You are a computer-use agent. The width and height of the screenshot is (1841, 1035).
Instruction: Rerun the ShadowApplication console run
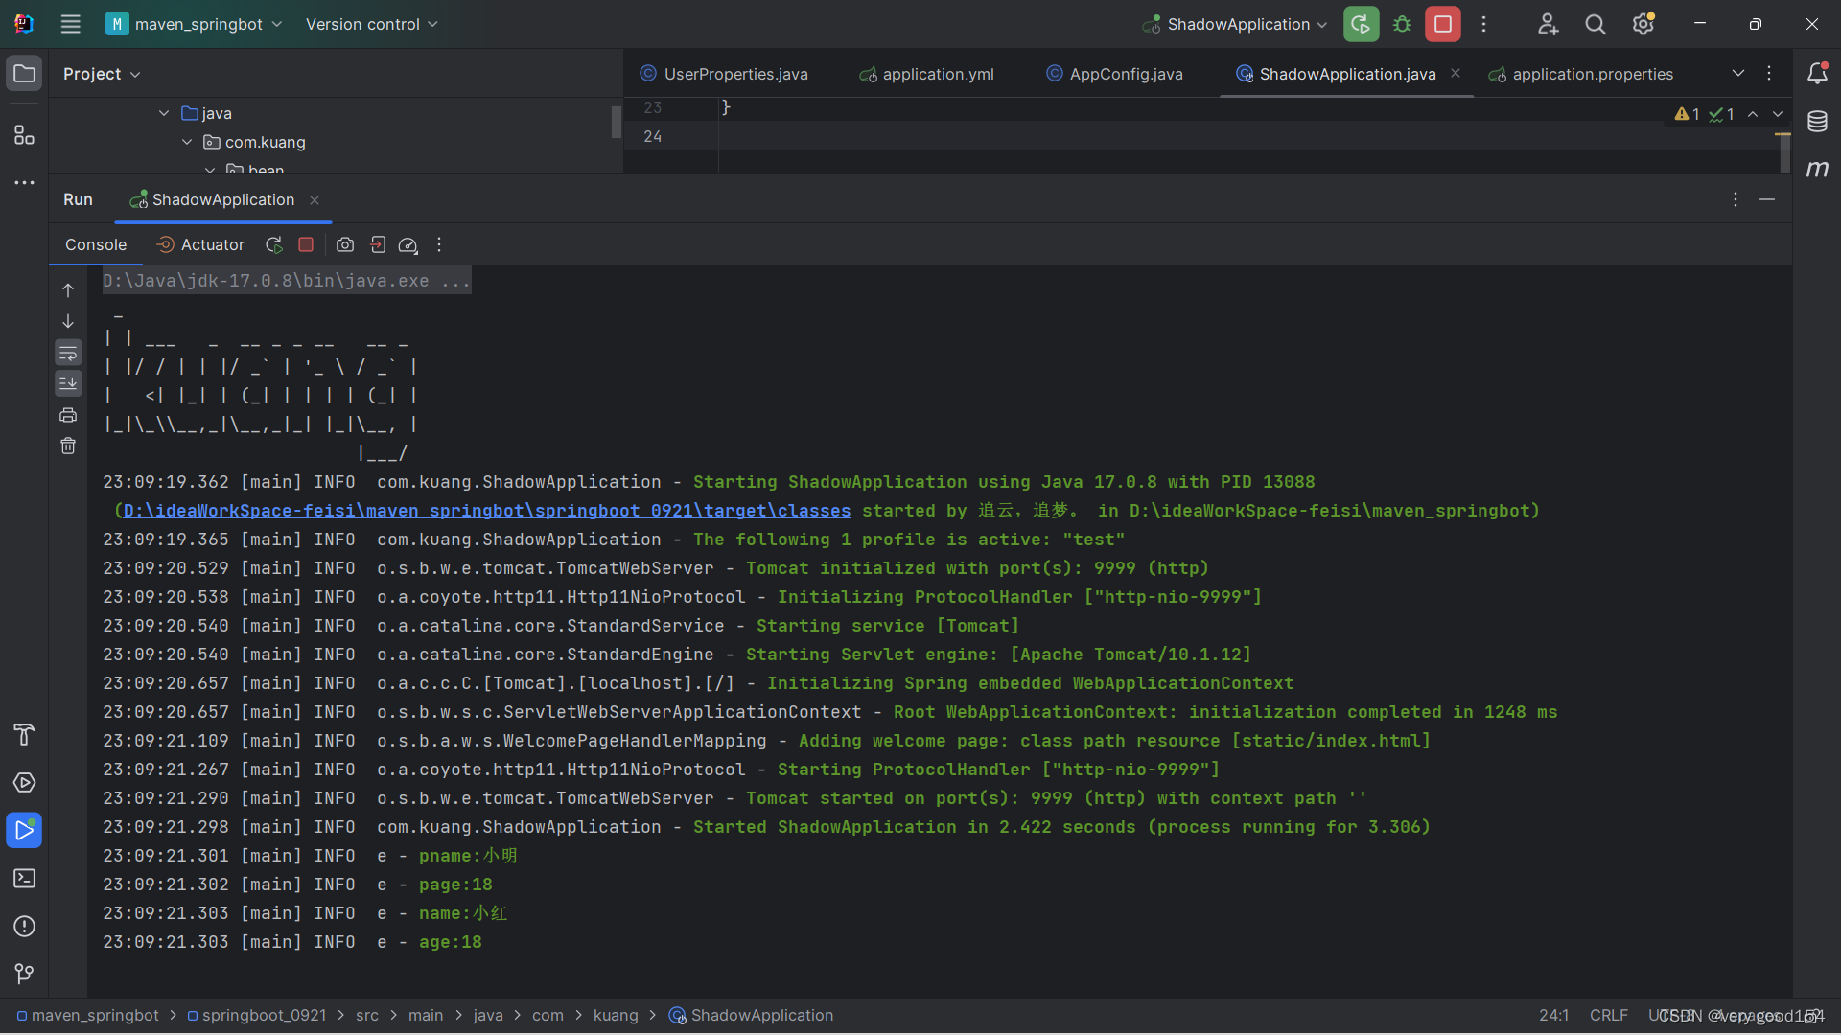tap(273, 244)
